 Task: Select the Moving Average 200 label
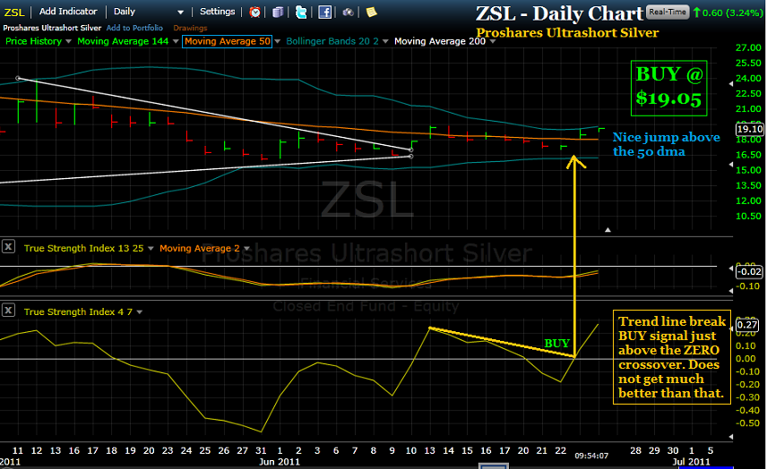coord(440,41)
